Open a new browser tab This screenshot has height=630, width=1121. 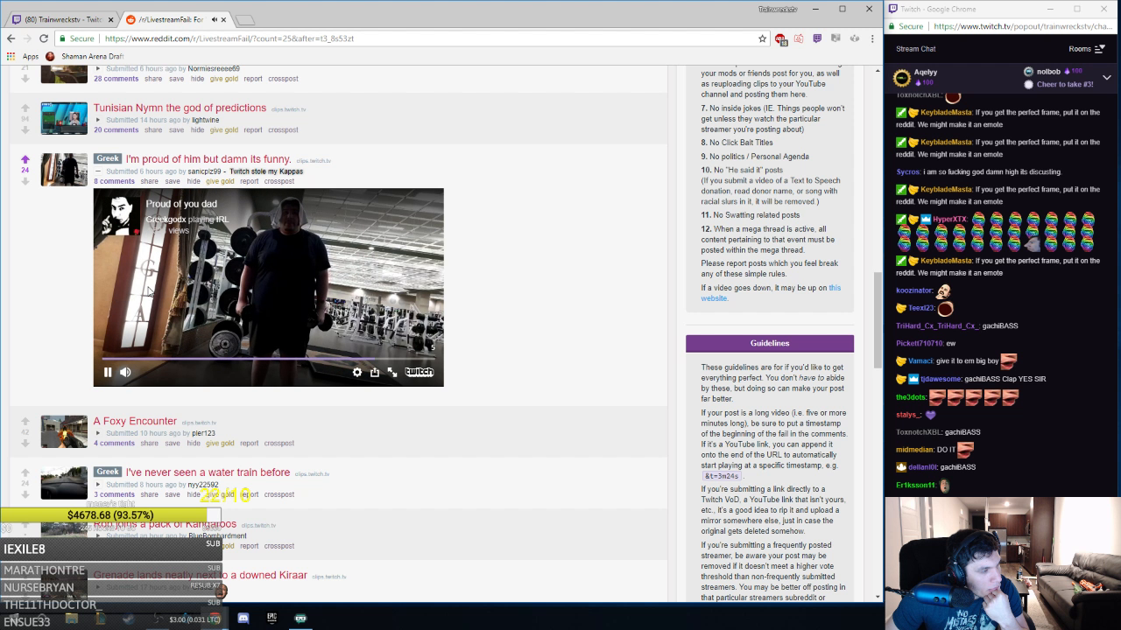pyautogui.click(x=245, y=20)
